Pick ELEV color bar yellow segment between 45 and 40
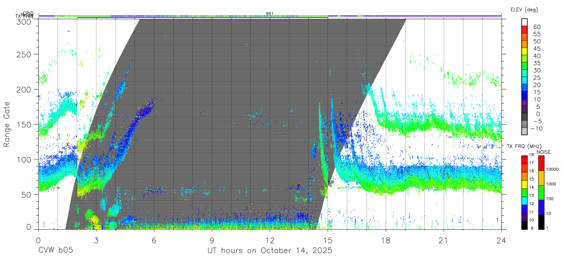The height and width of the screenshot is (260, 564). (x=525, y=52)
